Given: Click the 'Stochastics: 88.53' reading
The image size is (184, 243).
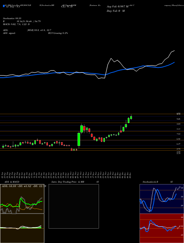Looking at the screenshot, I should [x=12, y=18].
